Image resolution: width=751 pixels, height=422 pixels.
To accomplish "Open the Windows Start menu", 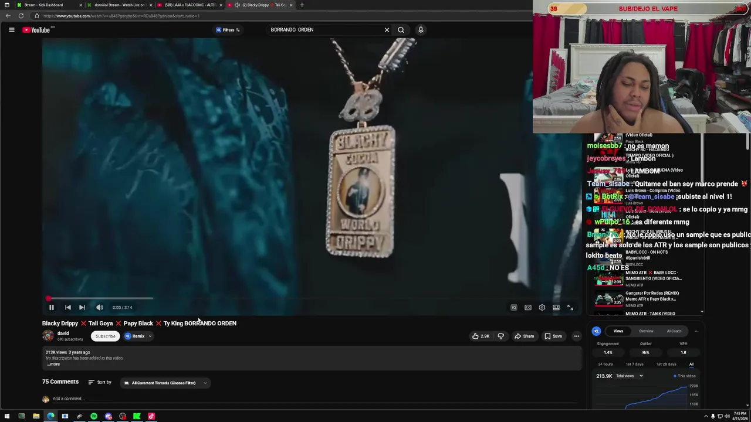I will pyautogui.click(x=7, y=416).
